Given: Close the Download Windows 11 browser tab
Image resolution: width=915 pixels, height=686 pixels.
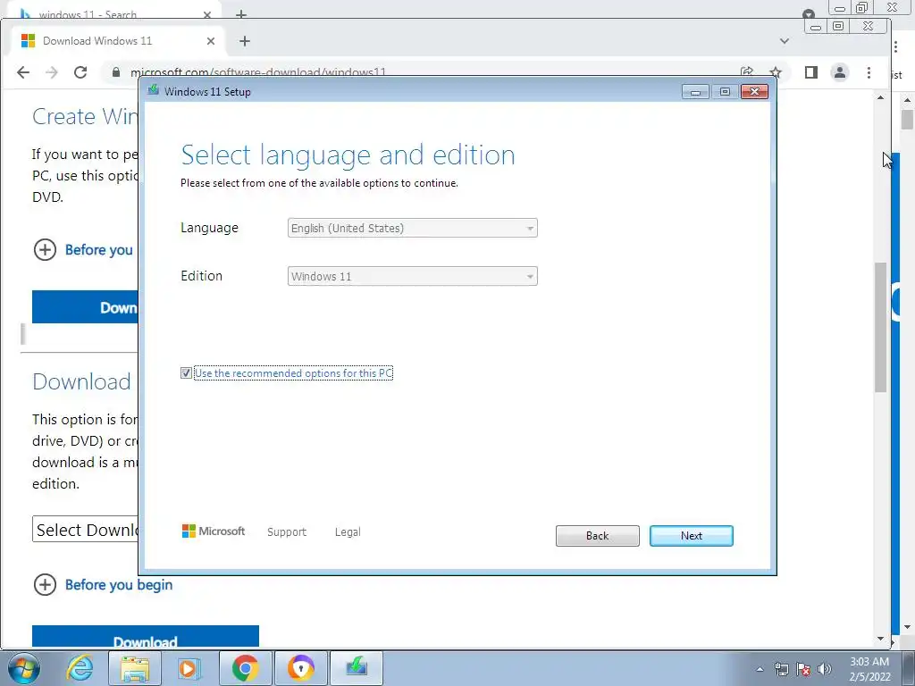Looking at the screenshot, I should click(x=211, y=41).
